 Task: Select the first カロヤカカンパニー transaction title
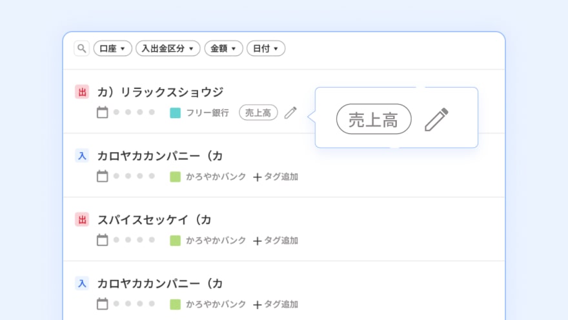coord(159,155)
